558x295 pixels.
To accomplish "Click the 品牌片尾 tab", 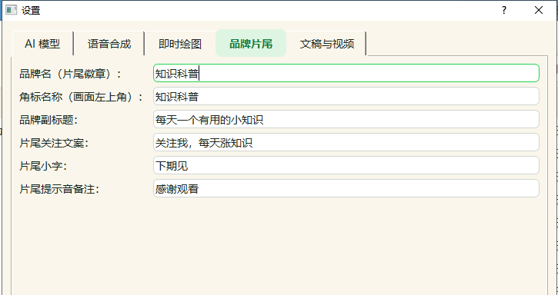I will (x=251, y=43).
